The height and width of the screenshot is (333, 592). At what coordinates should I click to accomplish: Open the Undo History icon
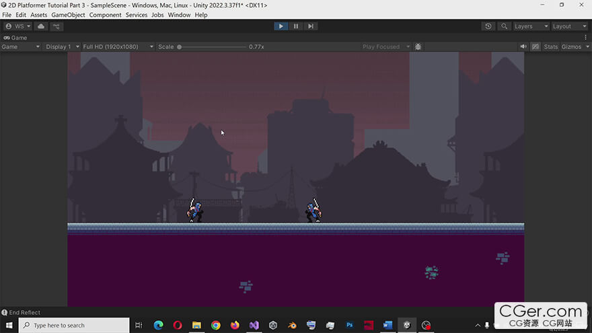click(488, 26)
